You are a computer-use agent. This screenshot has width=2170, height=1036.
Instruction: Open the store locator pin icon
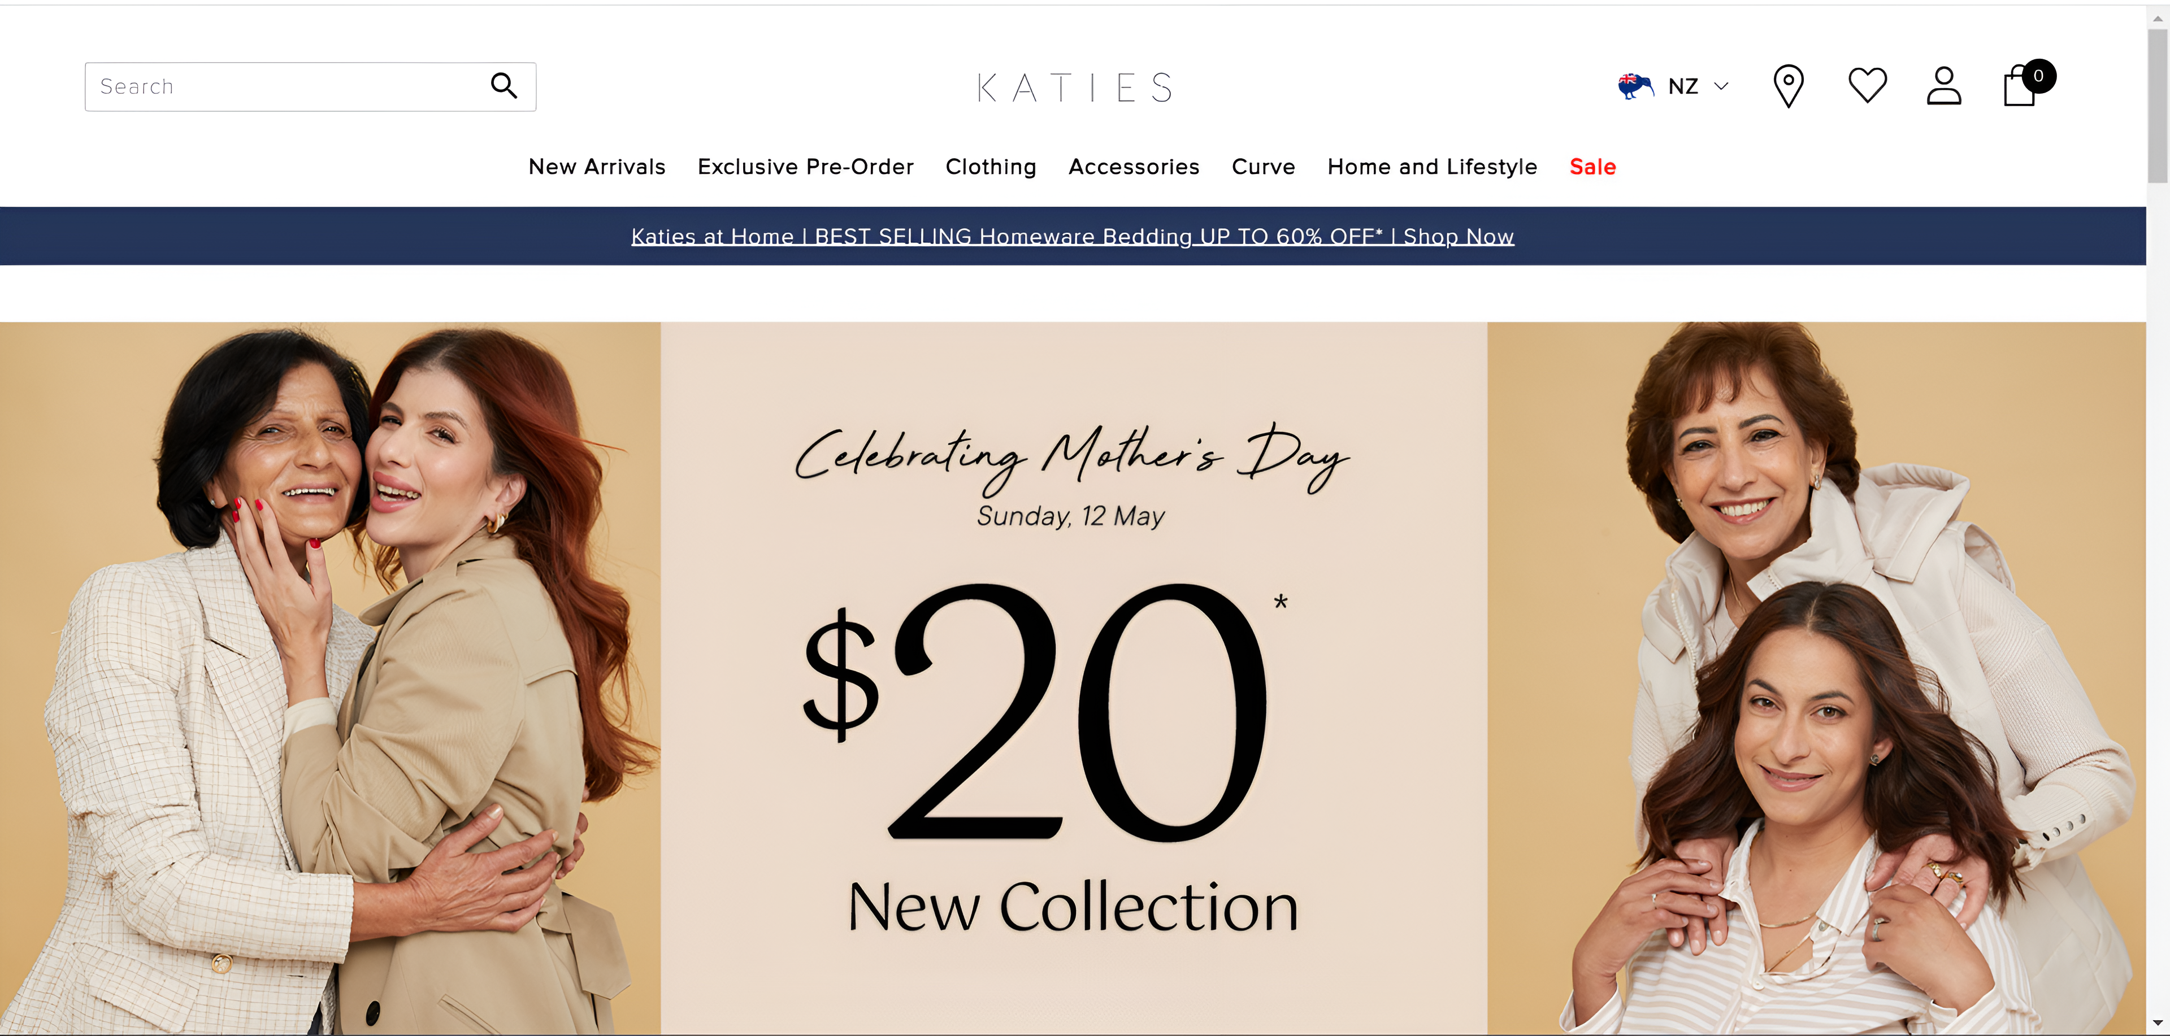[1787, 86]
